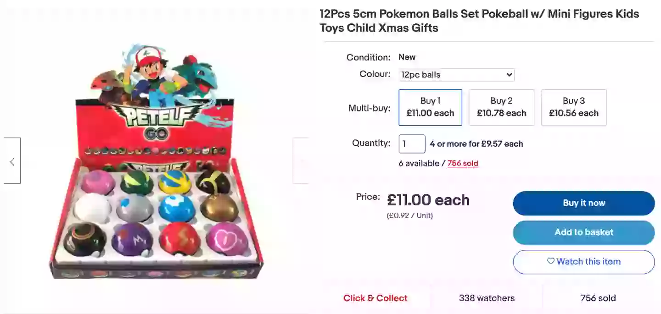Go to the previous product image
Screen dimensions: 661x314
(12, 161)
